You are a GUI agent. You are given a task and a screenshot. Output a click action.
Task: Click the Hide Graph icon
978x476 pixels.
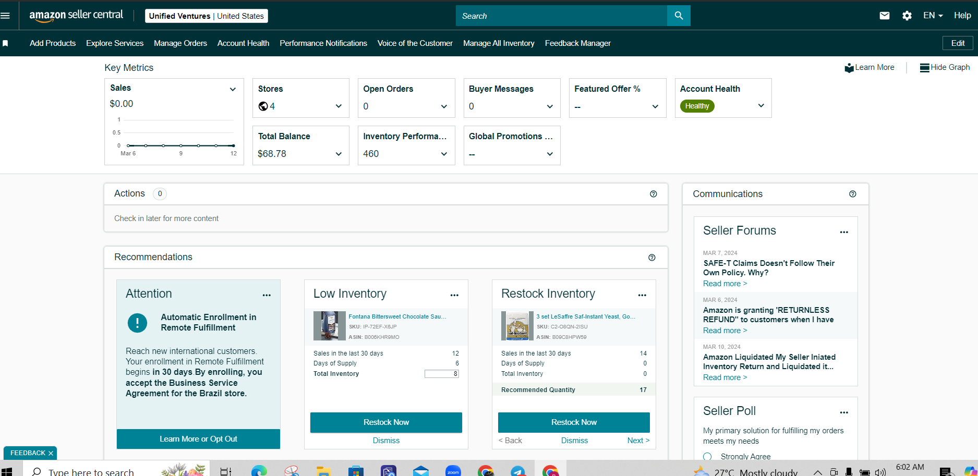(924, 68)
